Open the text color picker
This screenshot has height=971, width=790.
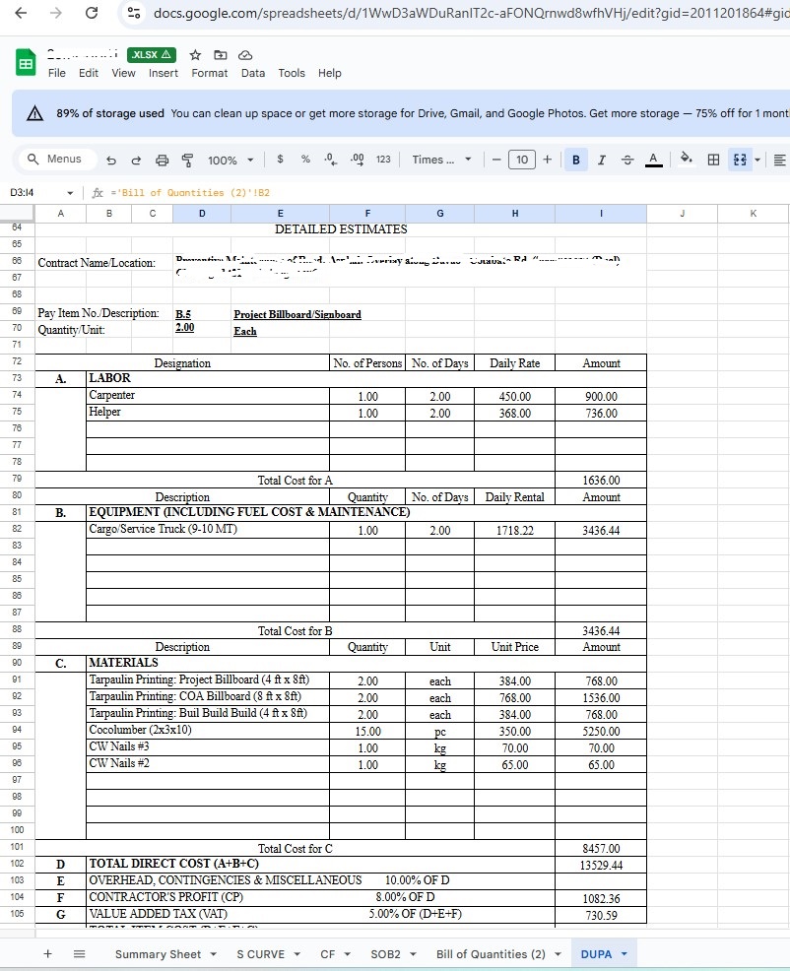(x=653, y=160)
